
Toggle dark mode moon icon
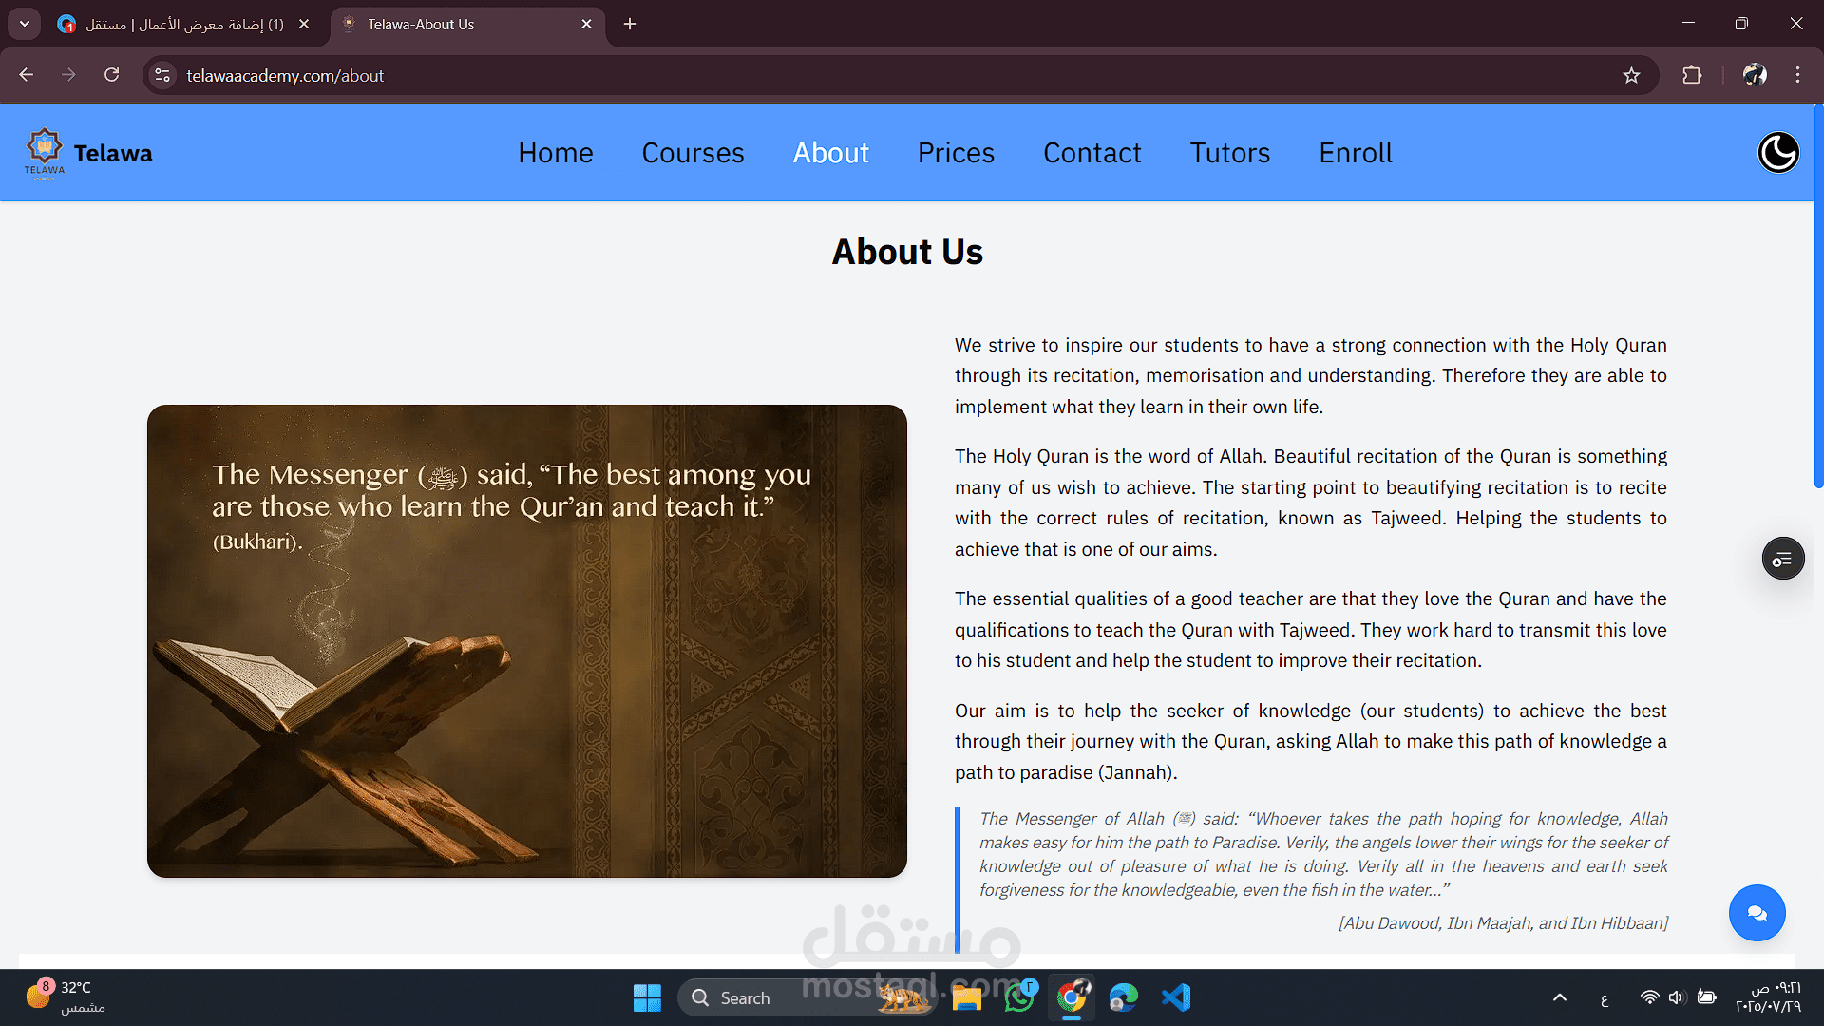(x=1777, y=152)
